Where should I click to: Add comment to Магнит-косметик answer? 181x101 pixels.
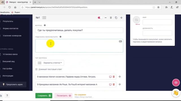point(110,77)
